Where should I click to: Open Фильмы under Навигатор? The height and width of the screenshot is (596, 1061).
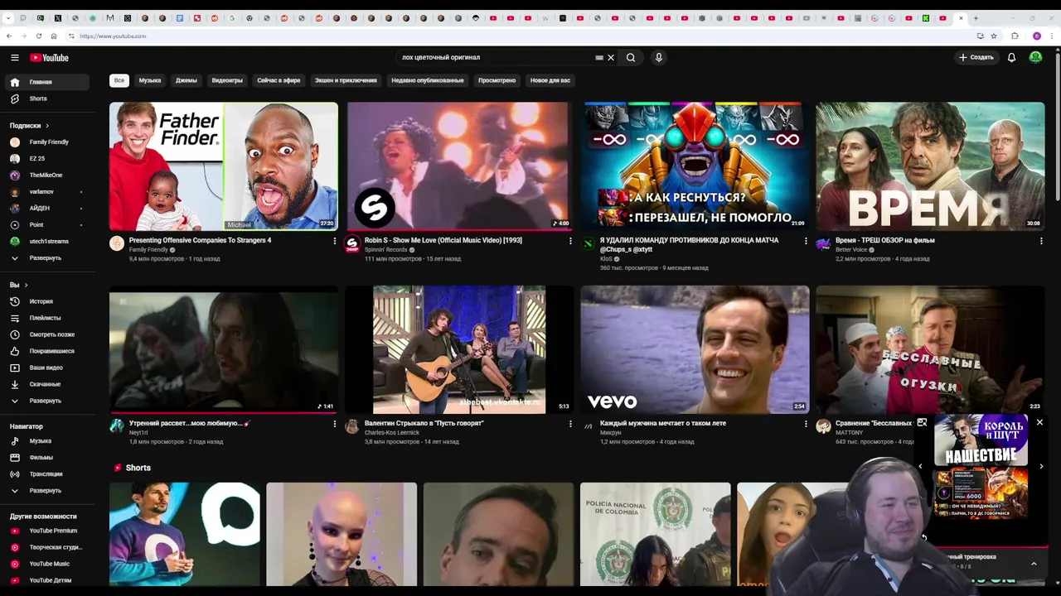tap(48, 458)
